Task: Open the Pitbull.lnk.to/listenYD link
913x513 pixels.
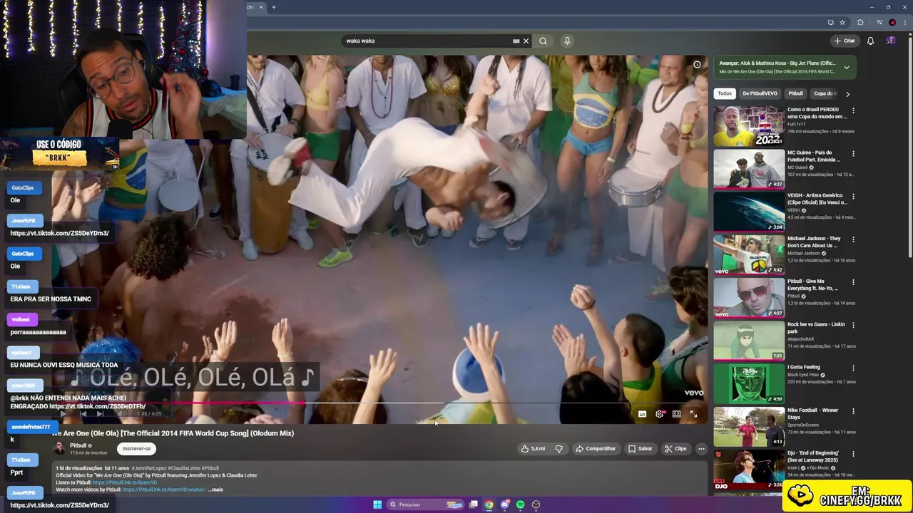Action: [x=125, y=482]
